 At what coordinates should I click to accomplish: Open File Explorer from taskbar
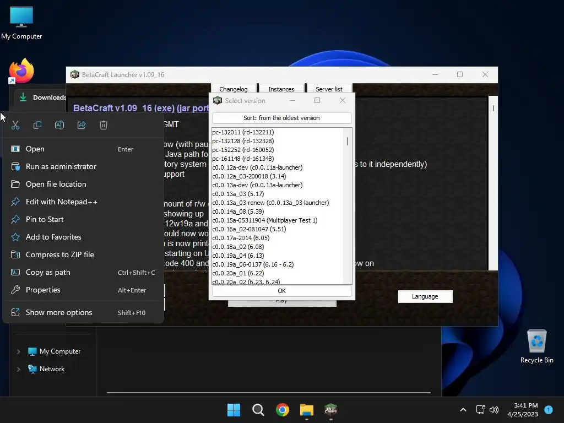click(307, 410)
